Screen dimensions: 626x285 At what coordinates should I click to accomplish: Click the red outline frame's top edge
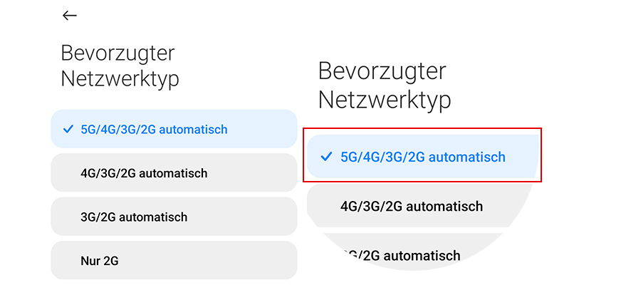click(x=422, y=129)
